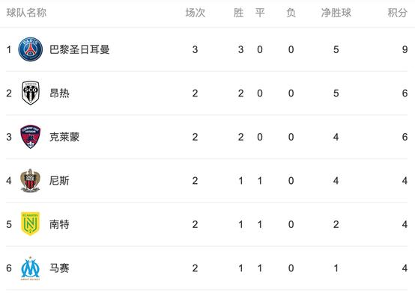Select the 尼斯 team name
The width and height of the screenshot is (415, 299).
[x=59, y=181]
